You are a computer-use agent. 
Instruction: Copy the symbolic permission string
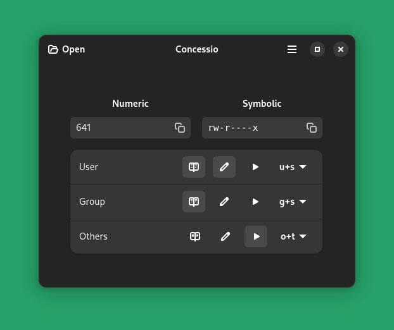click(x=312, y=128)
